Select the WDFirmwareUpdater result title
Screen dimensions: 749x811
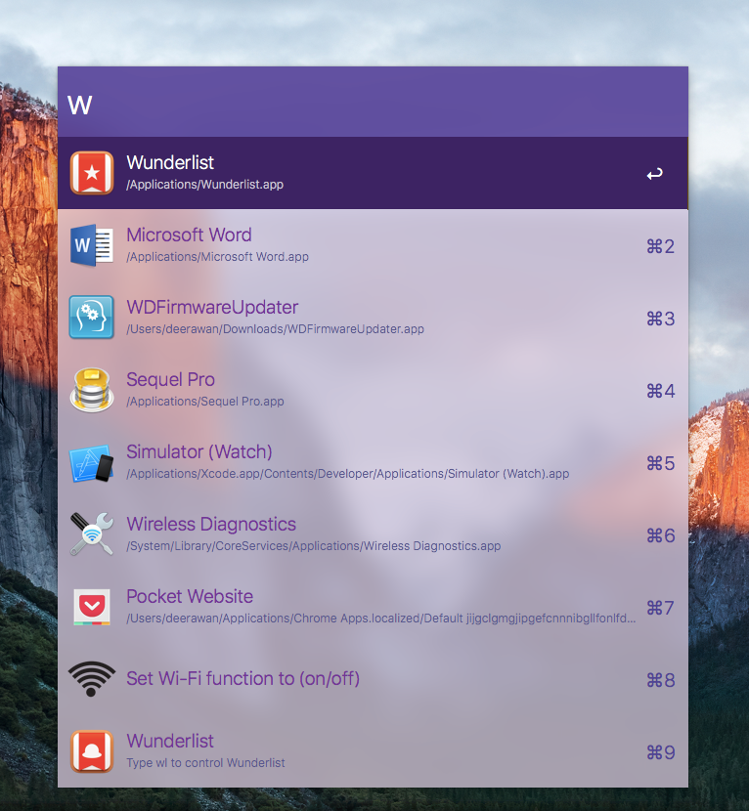(x=212, y=307)
